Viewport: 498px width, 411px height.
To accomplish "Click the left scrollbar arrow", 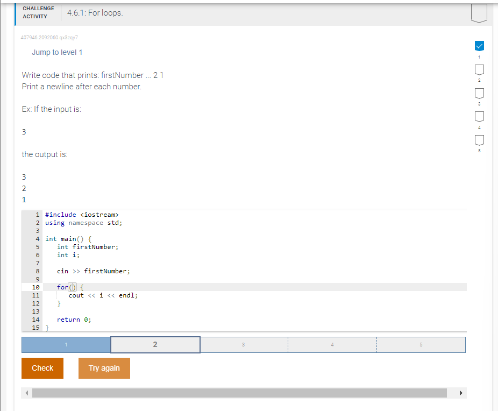I will [26, 393].
